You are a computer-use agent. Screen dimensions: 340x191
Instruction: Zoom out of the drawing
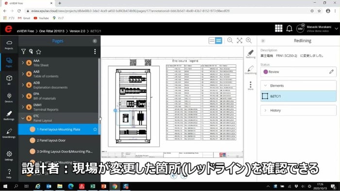(x=230, y=40)
